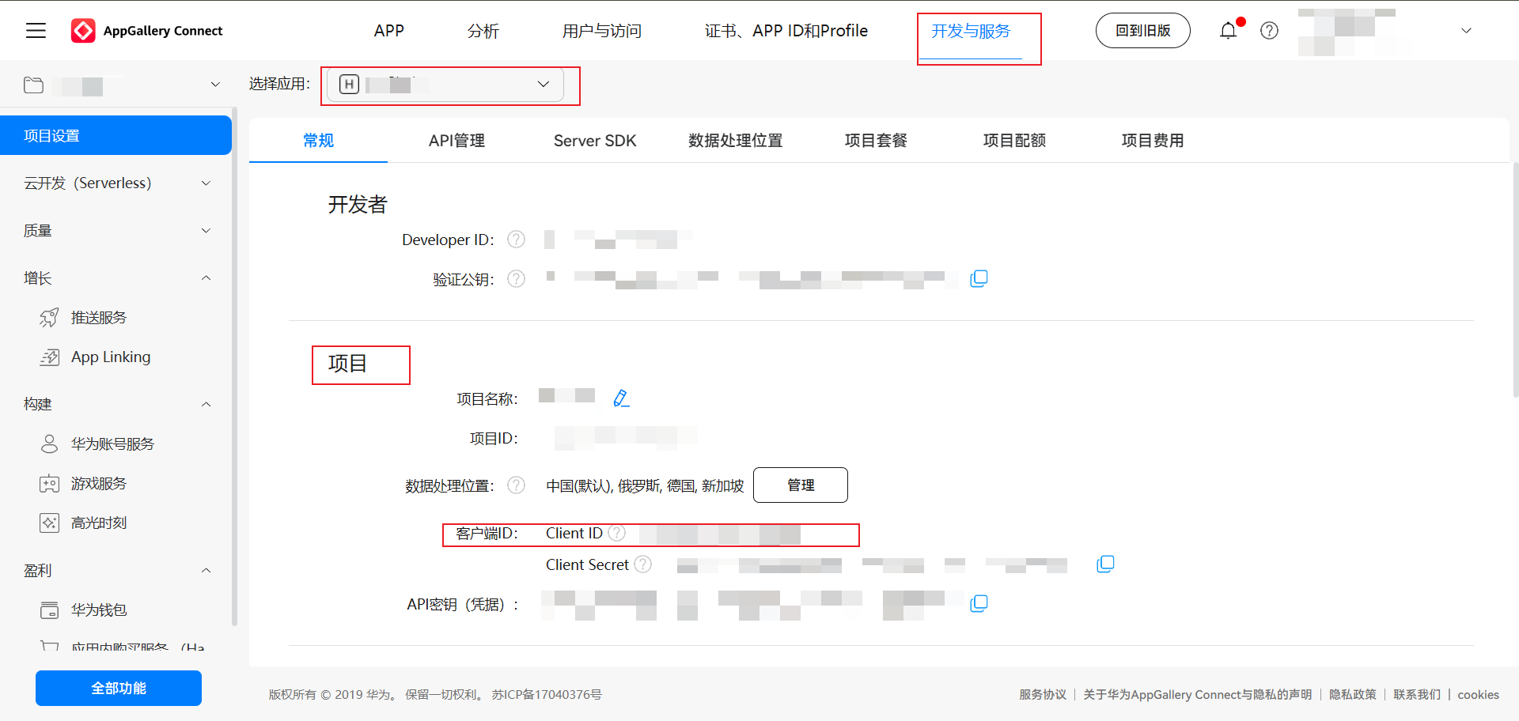Open the notifications bell
The height and width of the screenshot is (721, 1519).
point(1228,31)
